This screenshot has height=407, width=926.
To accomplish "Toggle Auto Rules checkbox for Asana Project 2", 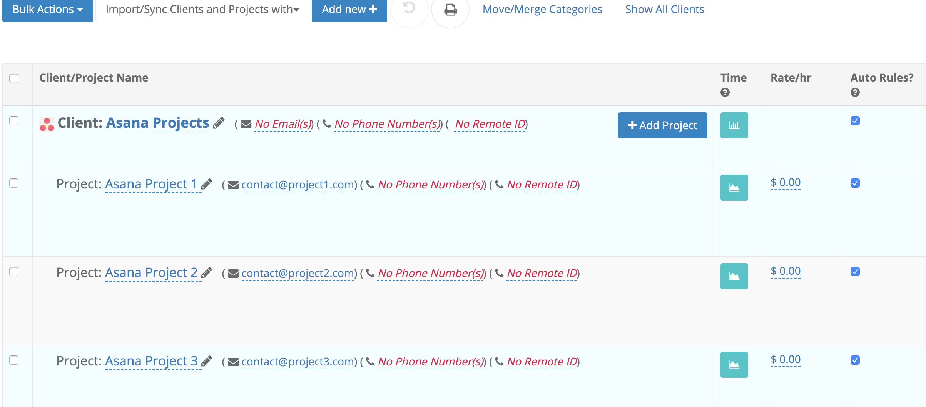I will 855,272.
